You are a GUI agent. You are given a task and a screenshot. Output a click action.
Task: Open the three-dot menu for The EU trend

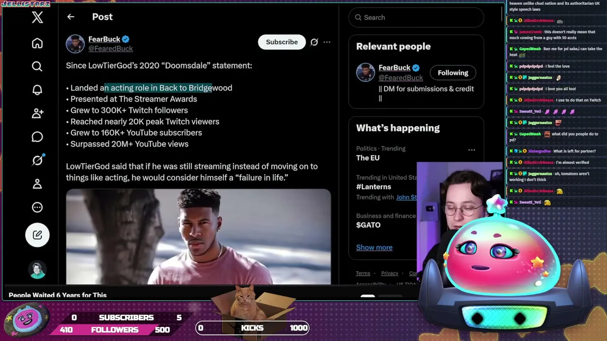pos(471,150)
